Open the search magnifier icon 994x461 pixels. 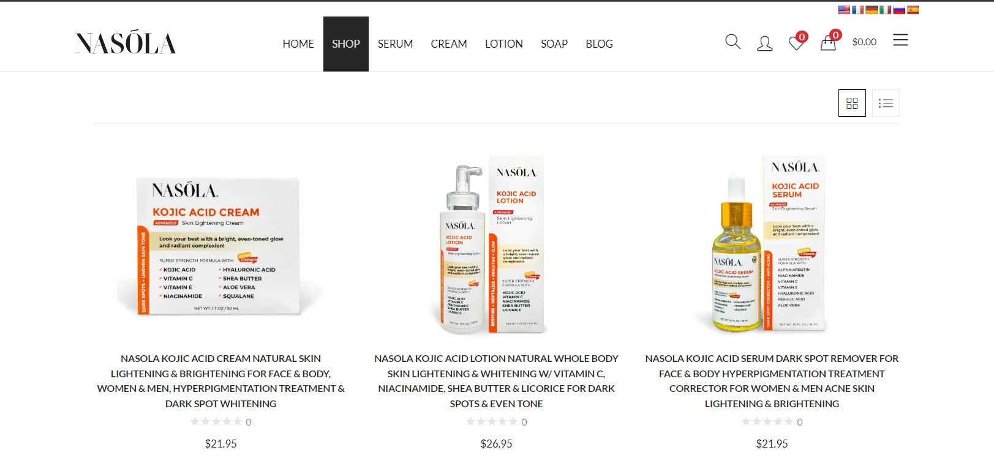[732, 42]
